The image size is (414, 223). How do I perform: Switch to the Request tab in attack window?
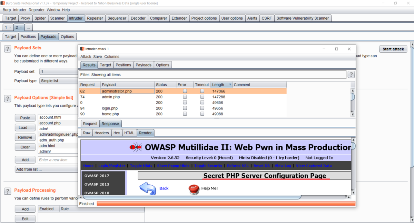90,124
